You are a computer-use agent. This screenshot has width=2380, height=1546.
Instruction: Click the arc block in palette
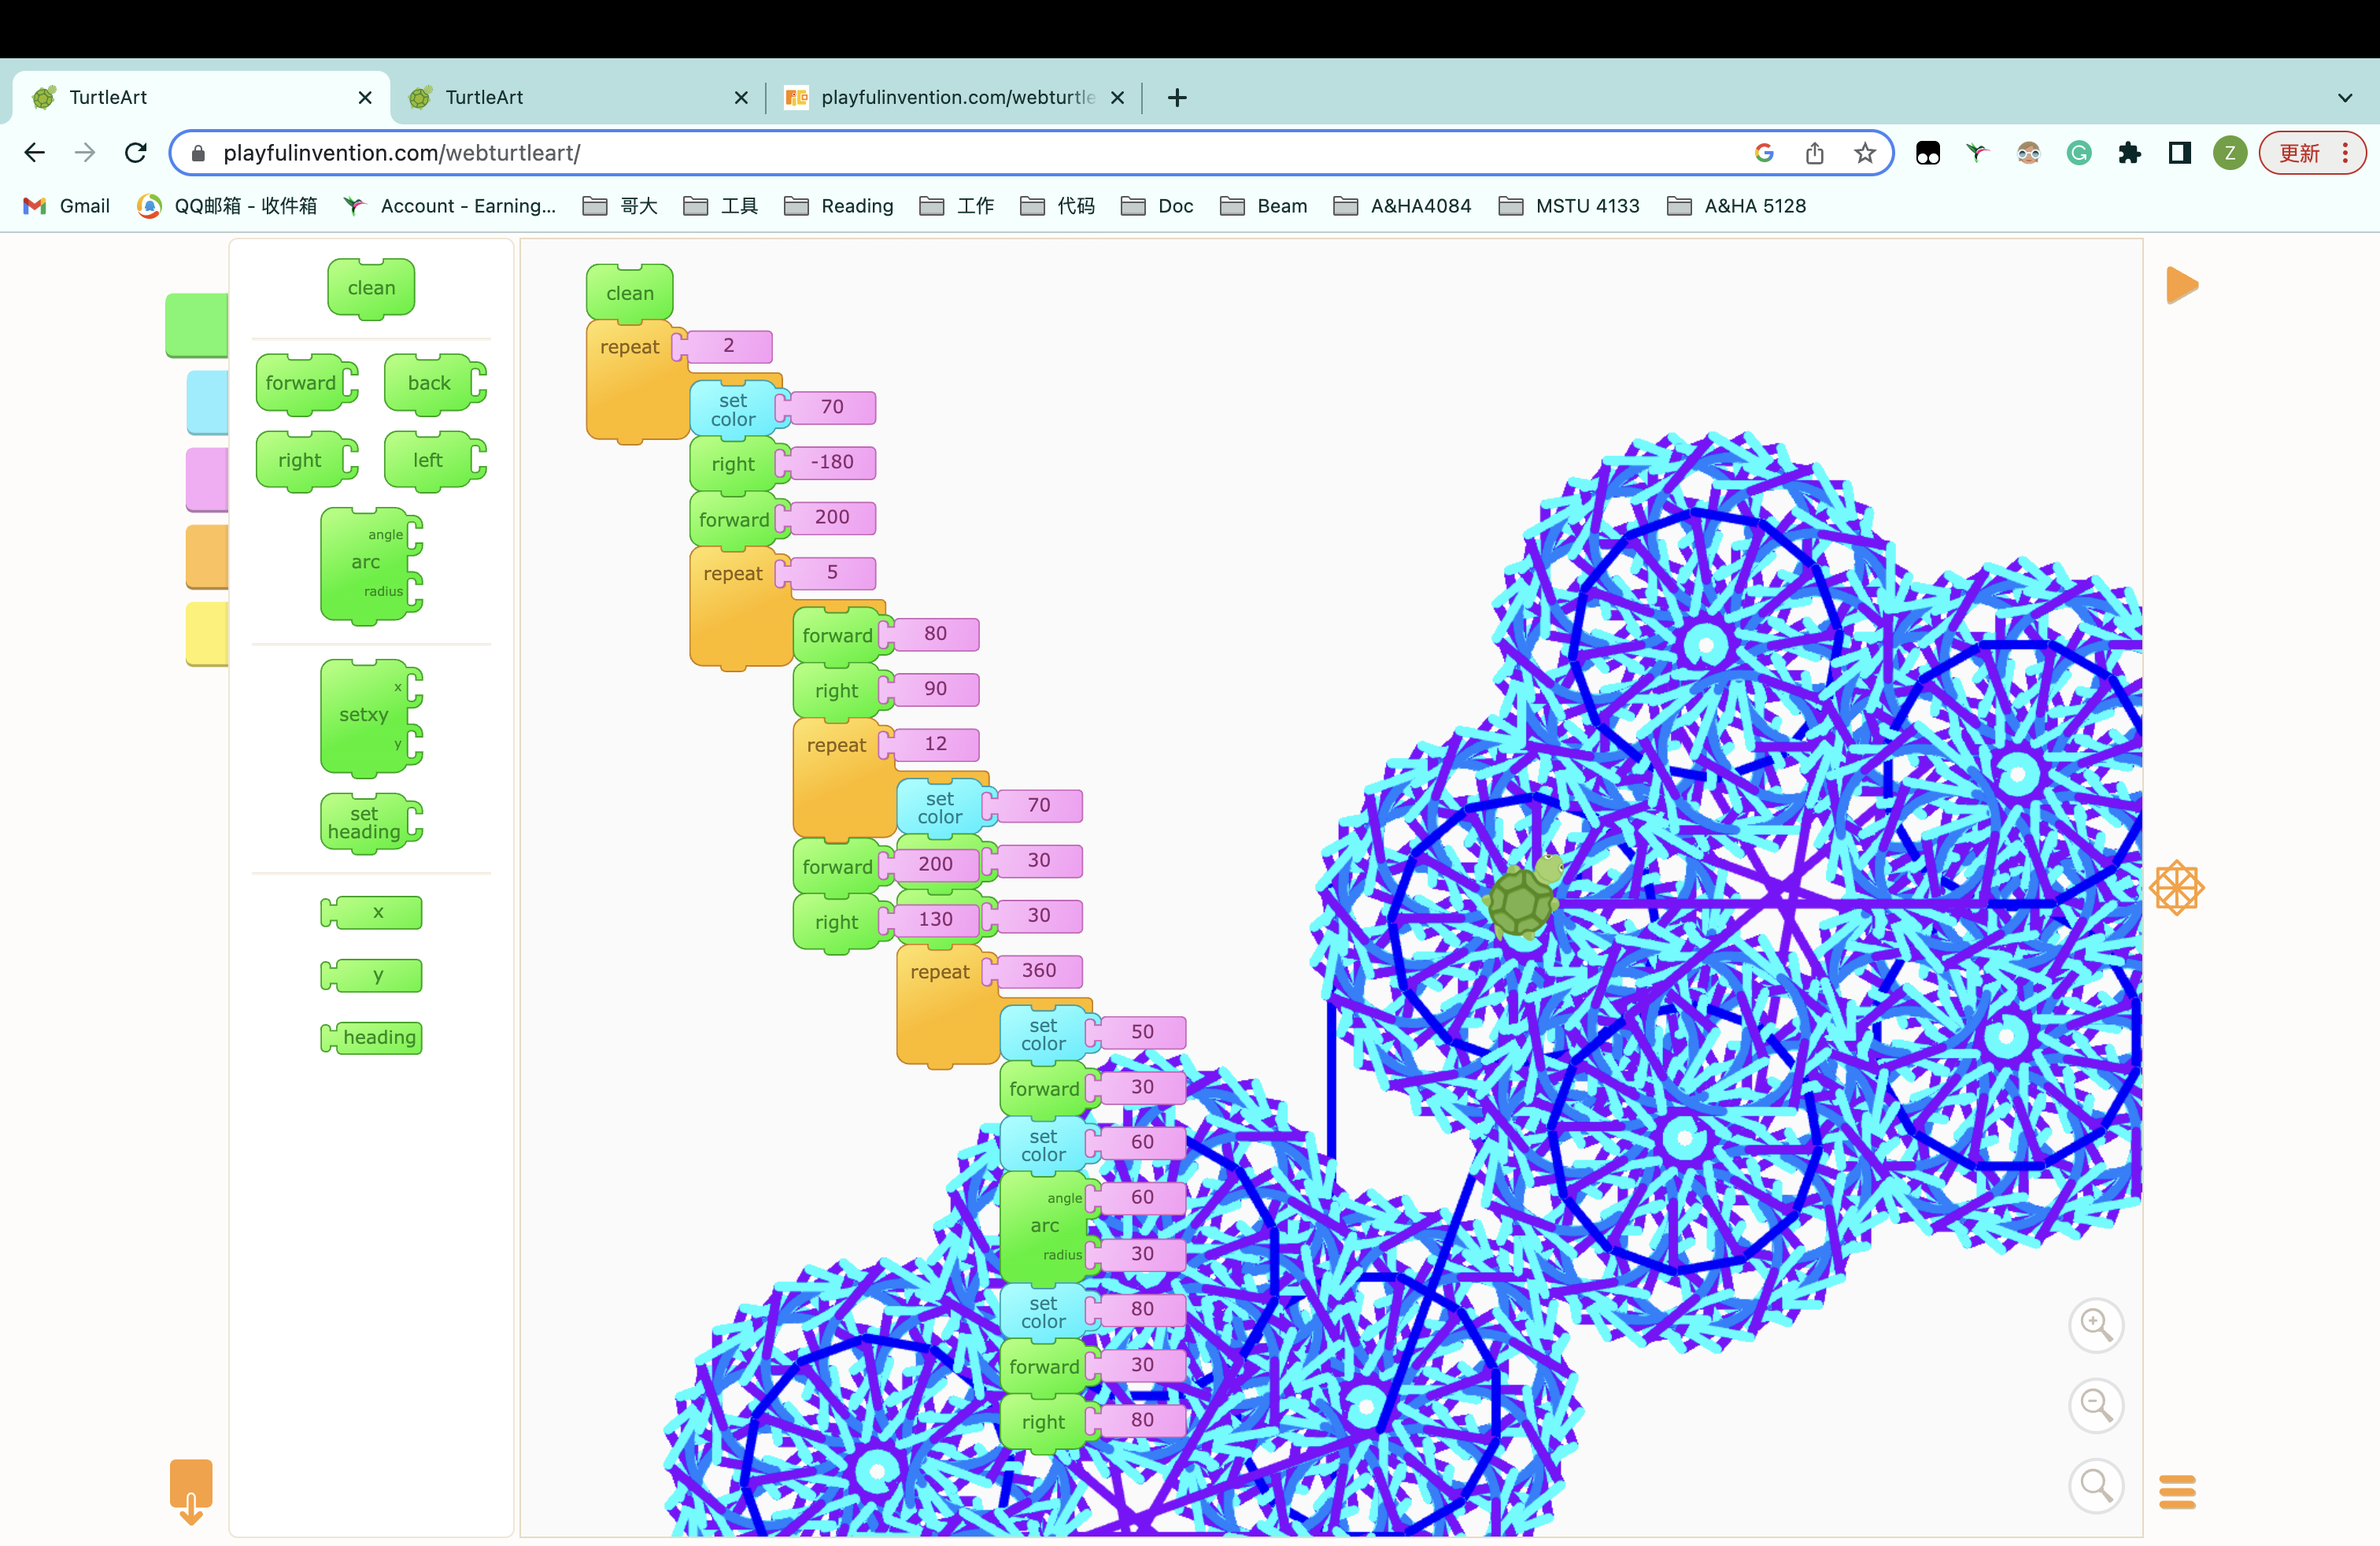(x=366, y=564)
